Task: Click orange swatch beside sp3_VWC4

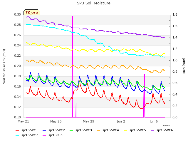Action: [98, 131]
